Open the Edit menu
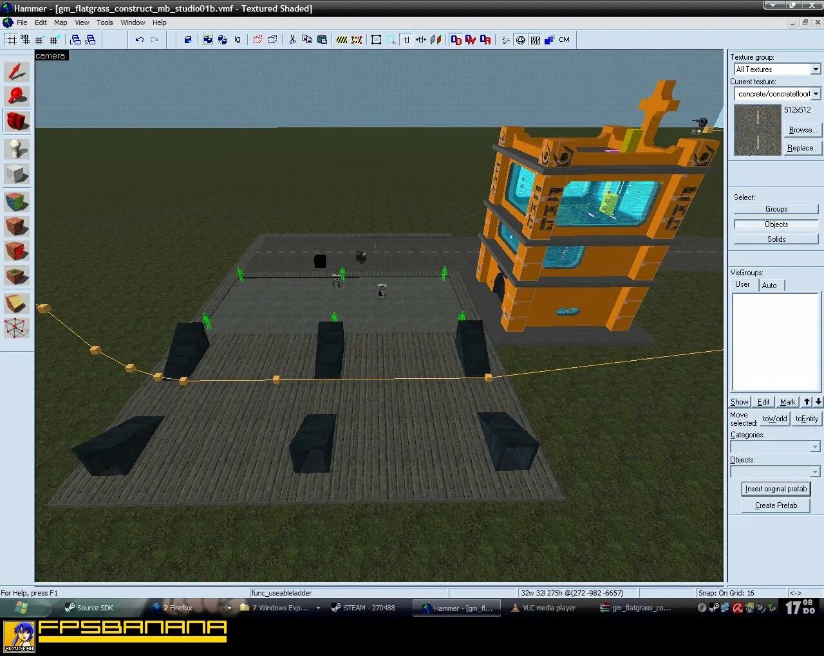The width and height of the screenshot is (824, 656). click(x=41, y=23)
